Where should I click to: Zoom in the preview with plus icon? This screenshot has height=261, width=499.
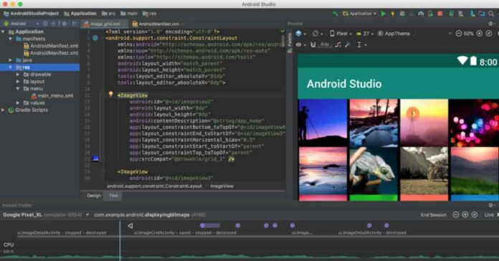[x=480, y=34]
